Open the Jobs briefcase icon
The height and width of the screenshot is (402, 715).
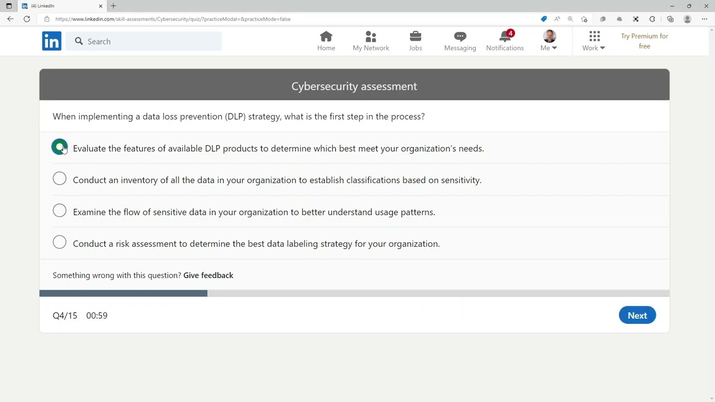pos(415,37)
